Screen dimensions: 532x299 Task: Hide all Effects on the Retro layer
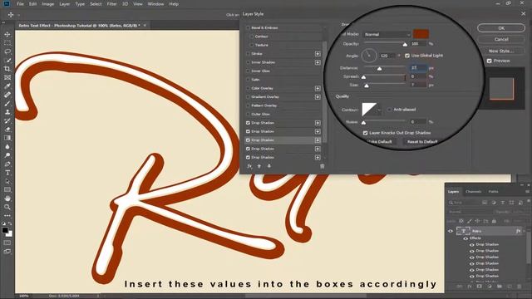(x=465, y=238)
